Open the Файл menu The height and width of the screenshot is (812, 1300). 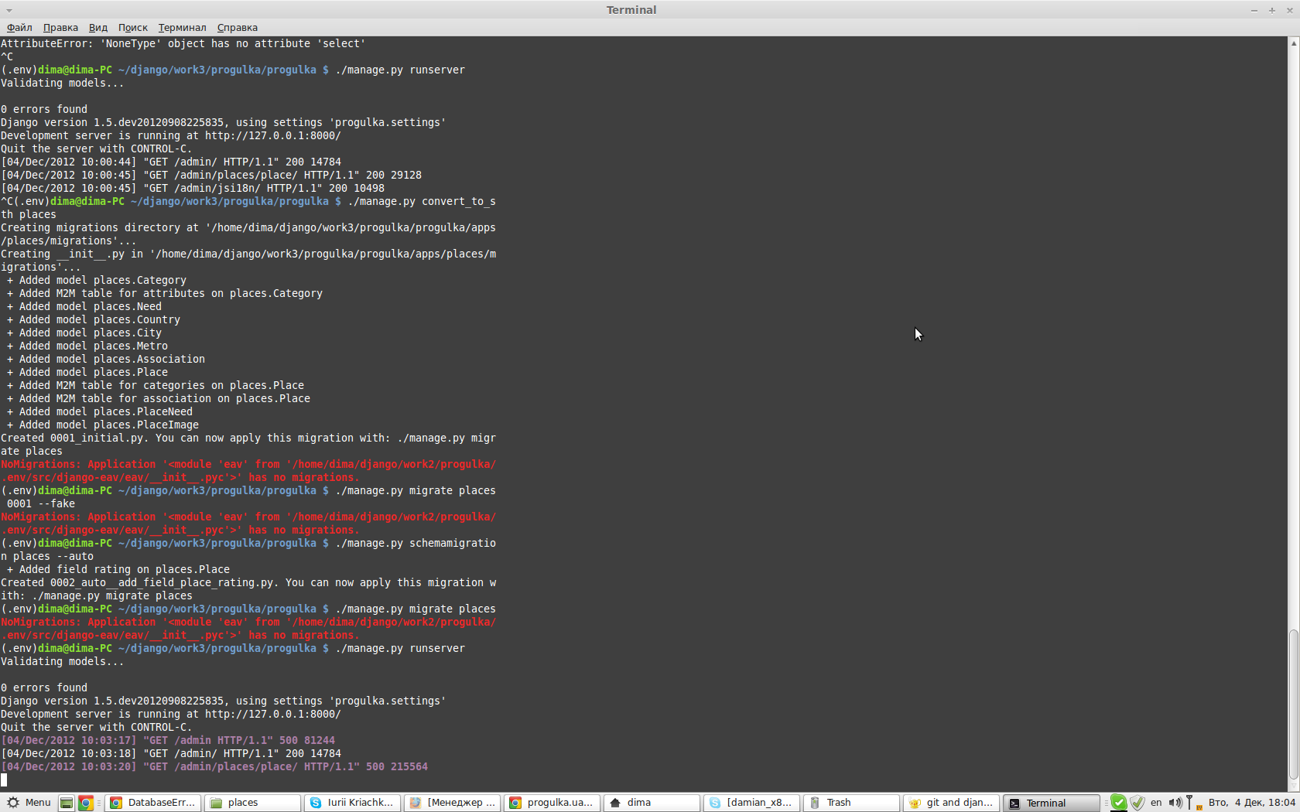[x=19, y=27]
